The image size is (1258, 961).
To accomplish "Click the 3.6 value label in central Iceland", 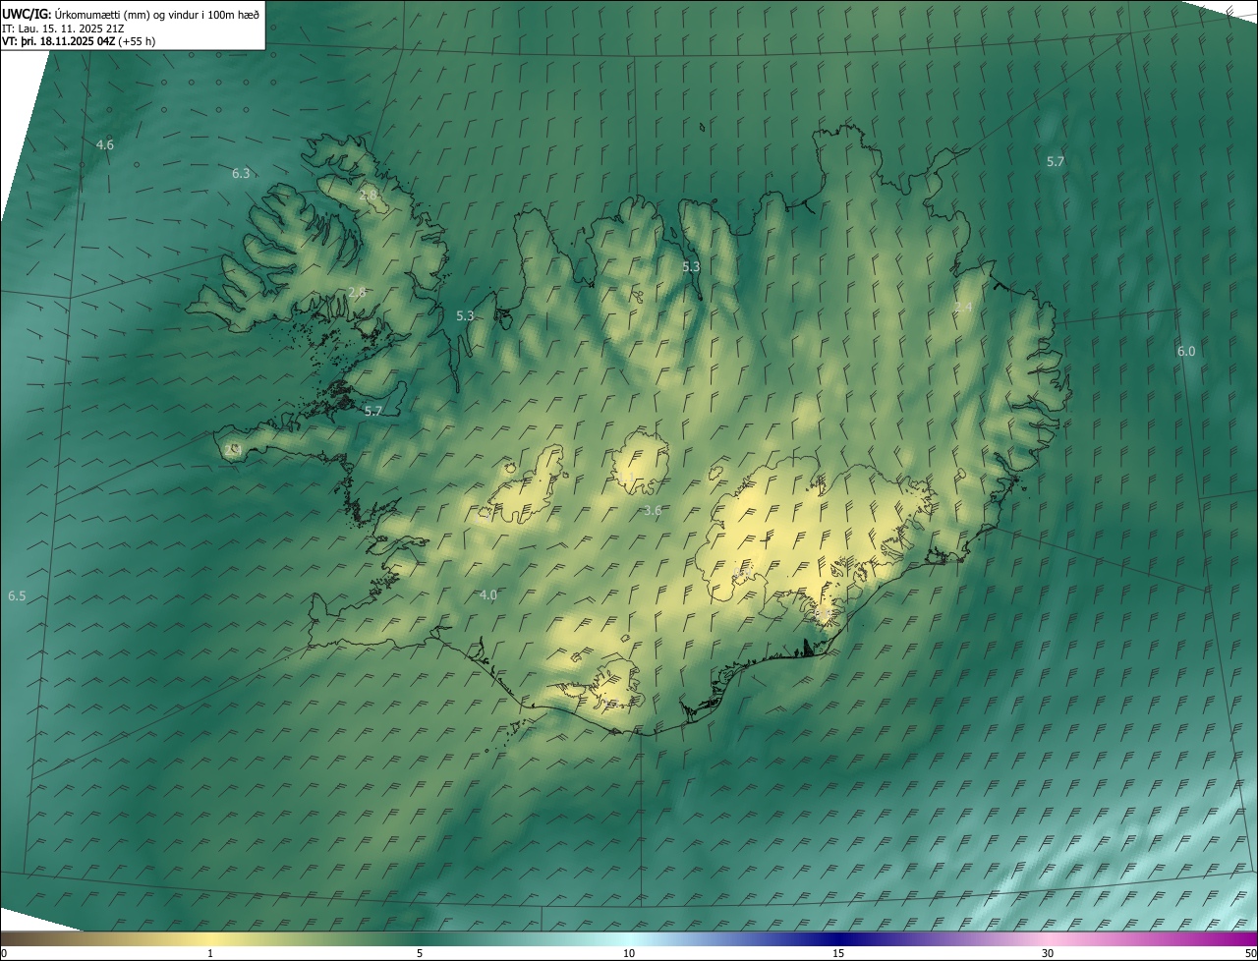I will (652, 510).
